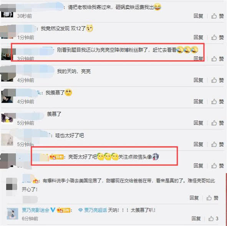The width and height of the screenshot is (227, 226).
Task: Reply to the 哇也太好了吧 comment
Action: tap(198, 144)
